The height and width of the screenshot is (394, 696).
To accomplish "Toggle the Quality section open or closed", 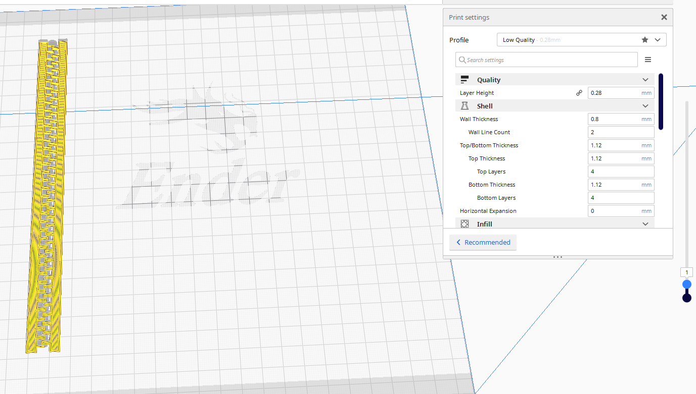I will pos(645,79).
